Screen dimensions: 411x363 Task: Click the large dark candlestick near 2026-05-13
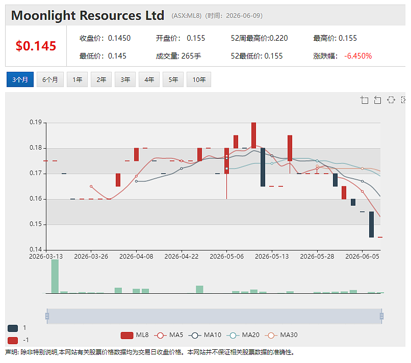pyautogui.click(x=263, y=167)
